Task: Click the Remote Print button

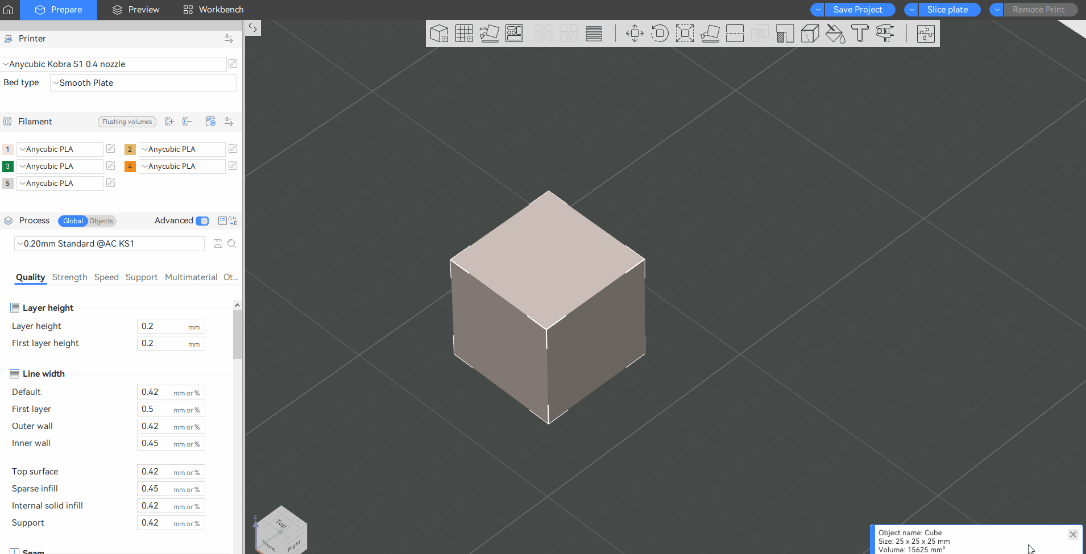Action: [x=1040, y=10]
